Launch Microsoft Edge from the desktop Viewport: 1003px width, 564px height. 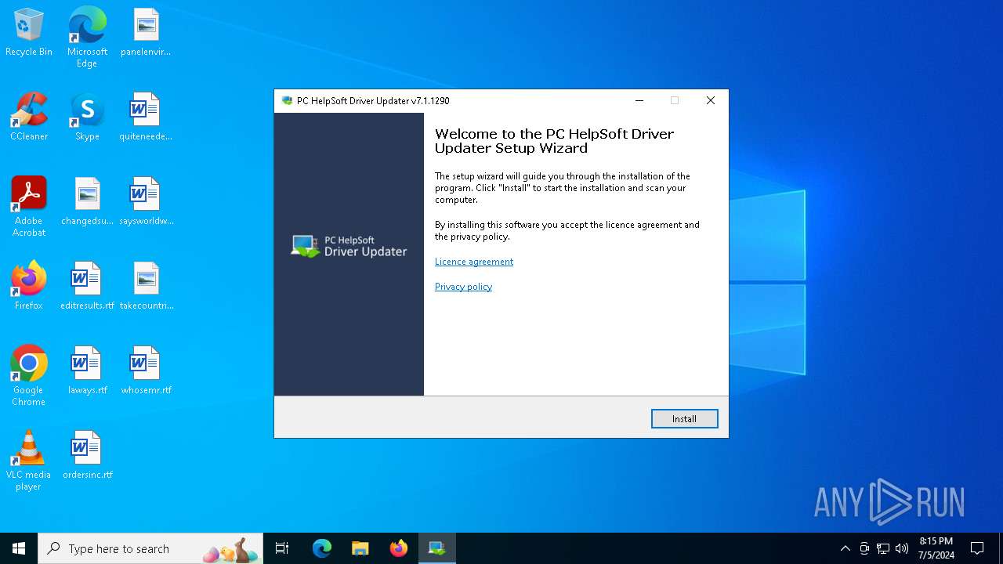[87, 37]
